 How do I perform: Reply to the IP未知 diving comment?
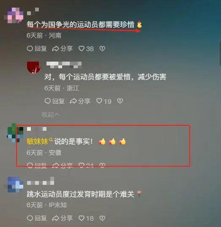(37, 218)
